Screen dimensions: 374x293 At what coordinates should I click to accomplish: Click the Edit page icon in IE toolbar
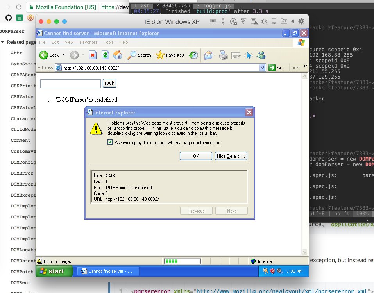click(x=236, y=55)
